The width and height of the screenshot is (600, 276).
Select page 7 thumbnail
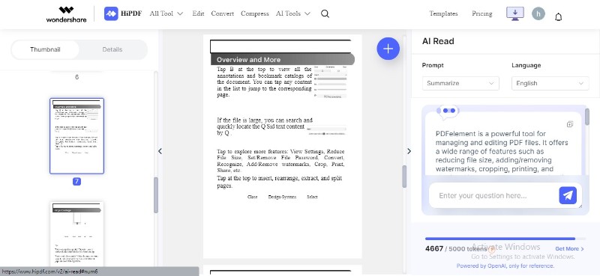76,136
